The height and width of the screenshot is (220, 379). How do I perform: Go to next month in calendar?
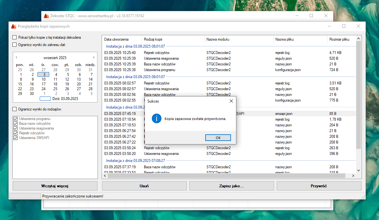94,57
